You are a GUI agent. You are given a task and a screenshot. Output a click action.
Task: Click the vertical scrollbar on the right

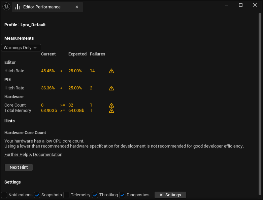pyautogui.click(x=260, y=104)
